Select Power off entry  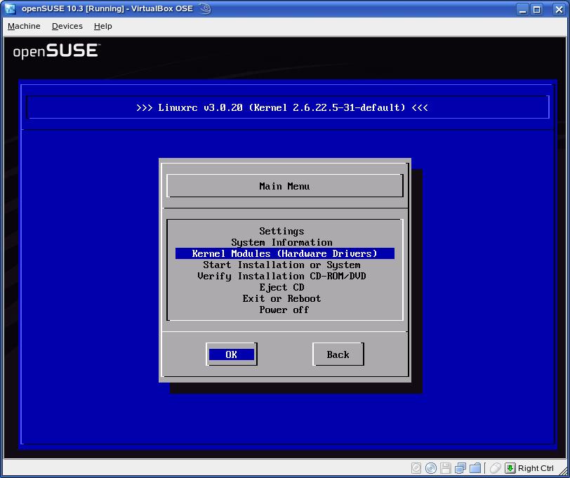(x=284, y=310)
